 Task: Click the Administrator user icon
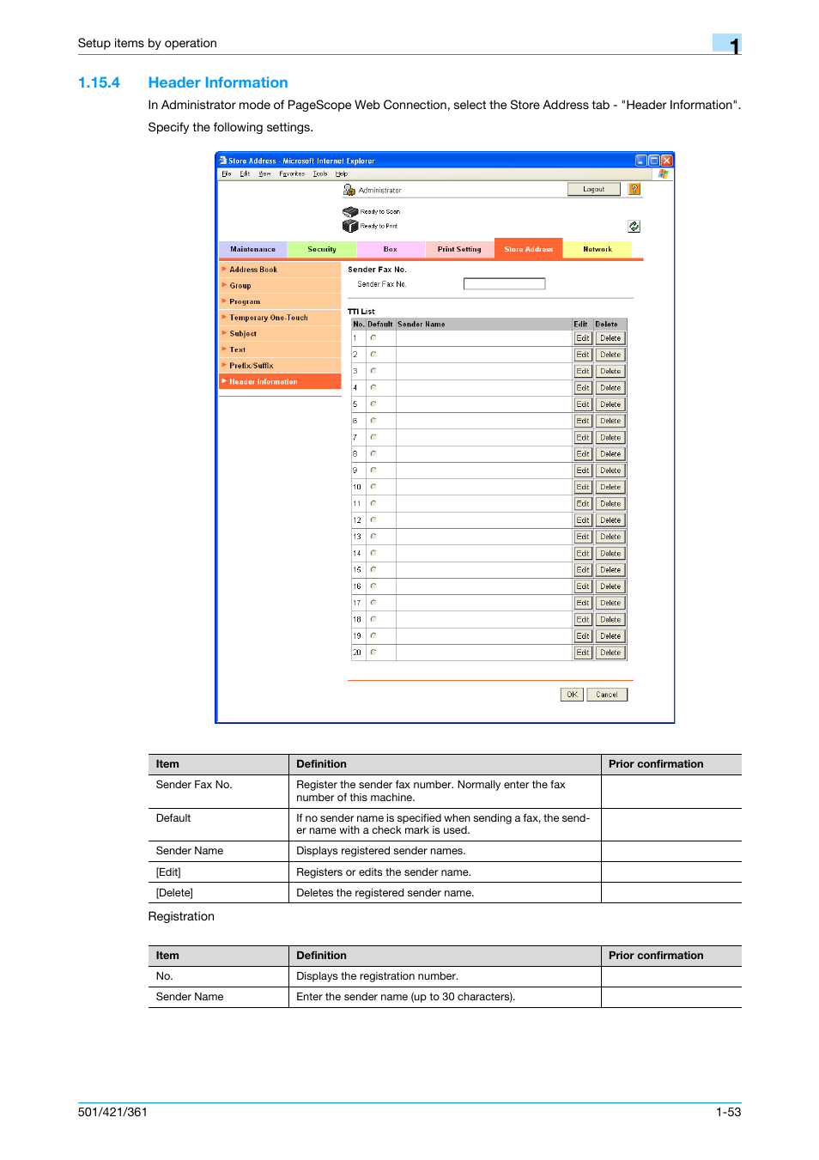349,190
